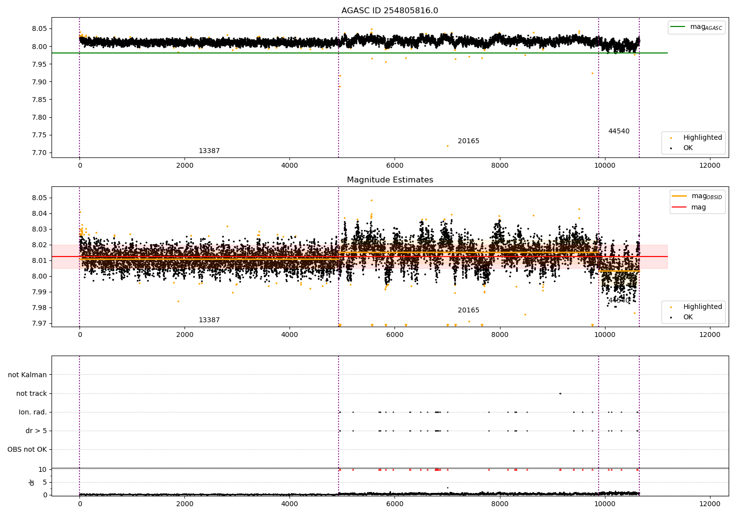Click the '8.04' y-axis tick in middle plot
Viewport: 736px width, 515px height.
click(39, 213)
